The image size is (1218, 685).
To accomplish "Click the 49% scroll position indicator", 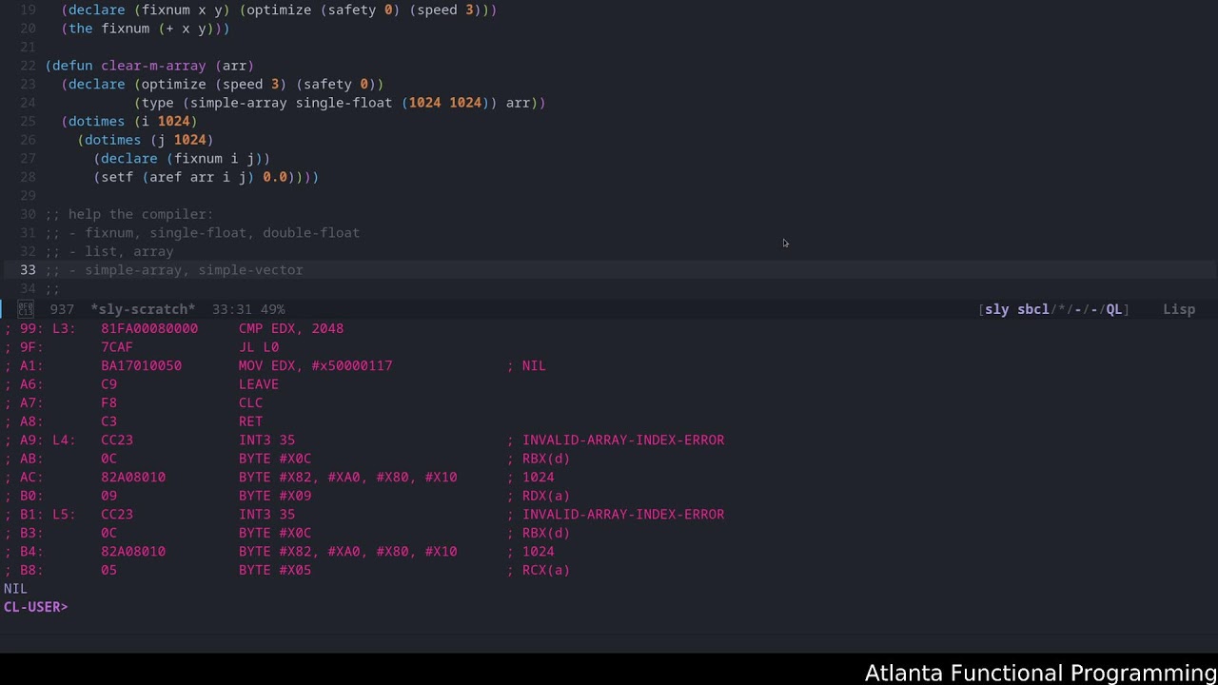I will click(x=272, y=309).
